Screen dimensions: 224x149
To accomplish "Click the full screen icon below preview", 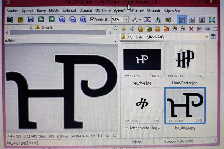I will 115,135.
